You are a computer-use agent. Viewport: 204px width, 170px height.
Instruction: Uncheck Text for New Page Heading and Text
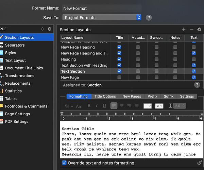tap(194, 53)
